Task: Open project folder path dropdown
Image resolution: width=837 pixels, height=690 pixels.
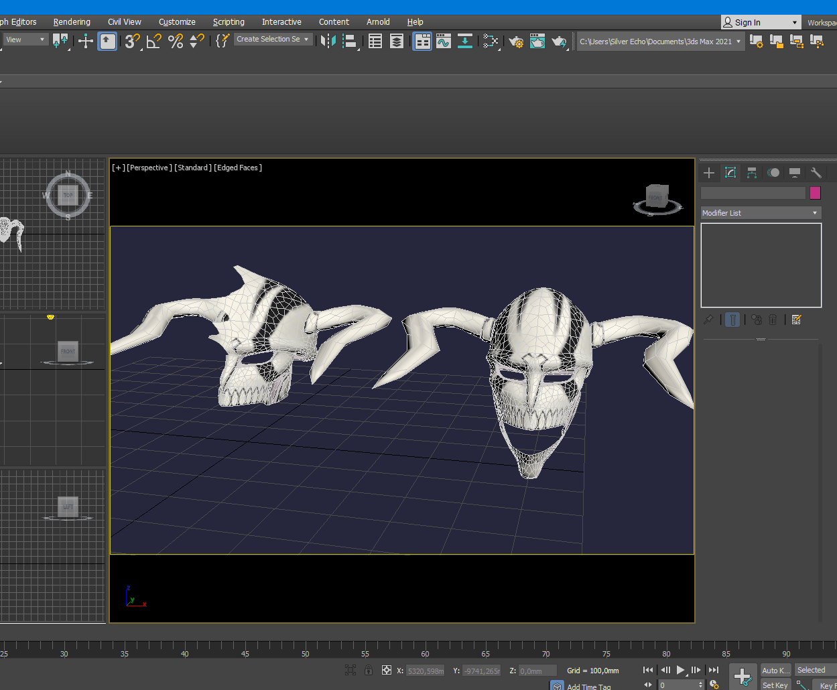Action: (661, 42)
